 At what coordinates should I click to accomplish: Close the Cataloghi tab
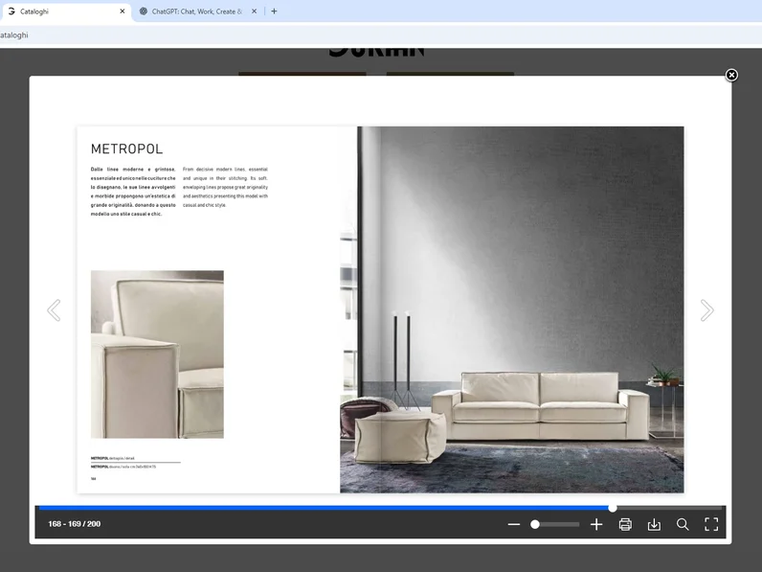coord(122,11)
